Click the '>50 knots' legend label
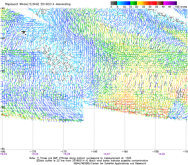Screen dimensions: 188x165 (181, 7)
